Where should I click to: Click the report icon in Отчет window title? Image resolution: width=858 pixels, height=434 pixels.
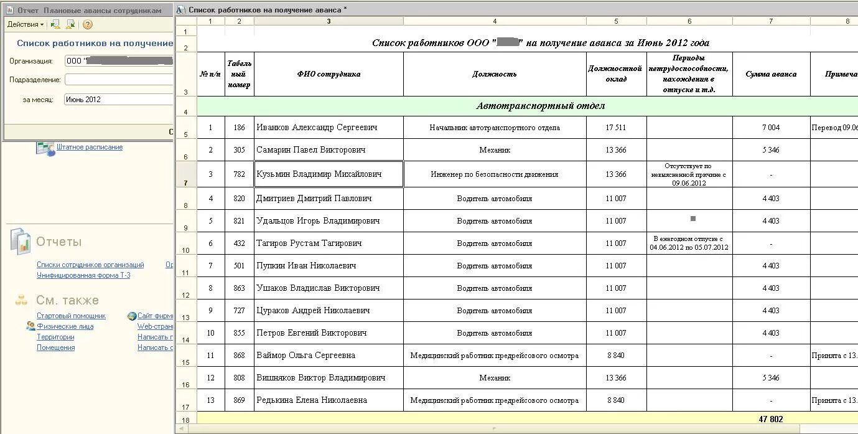tap(10, 10)
